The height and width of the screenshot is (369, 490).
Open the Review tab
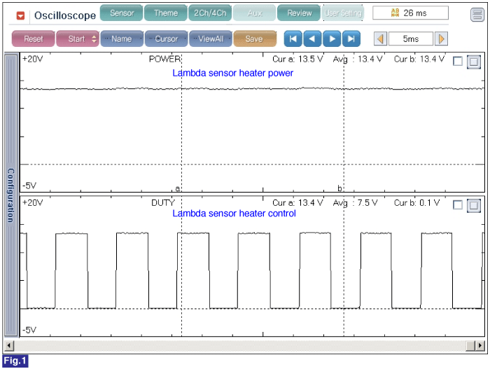(299, 13)
